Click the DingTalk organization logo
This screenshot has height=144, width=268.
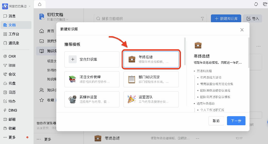pos(5,6)
